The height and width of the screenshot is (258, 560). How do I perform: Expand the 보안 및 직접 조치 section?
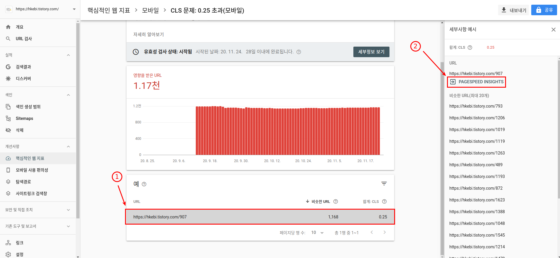point(68,210)
